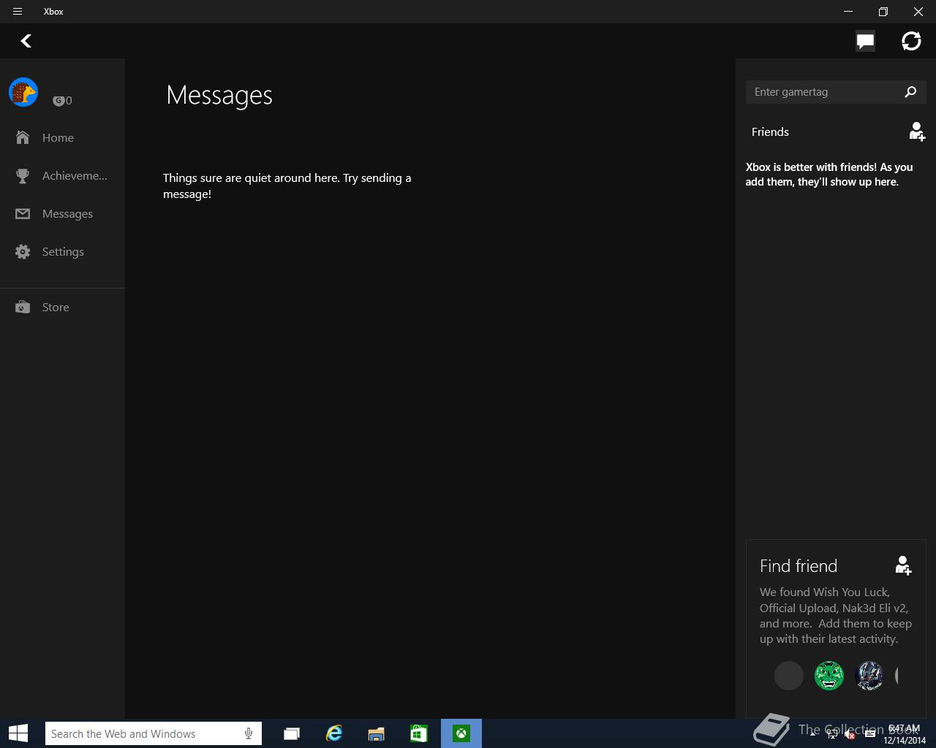Select the Store bag icon
This screenshot has width=936, height=748.
23,307
